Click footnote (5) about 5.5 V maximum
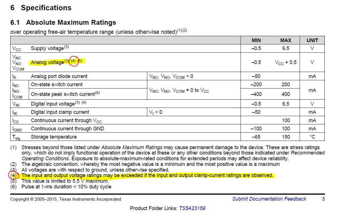Screen dimensions: 348x218 pos(65,181)
